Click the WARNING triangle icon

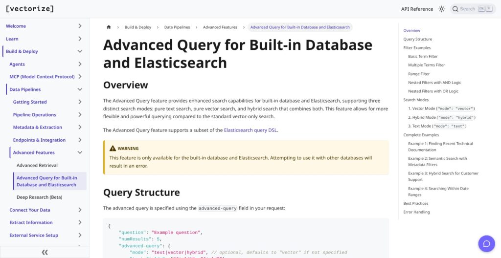click(113, 148)
